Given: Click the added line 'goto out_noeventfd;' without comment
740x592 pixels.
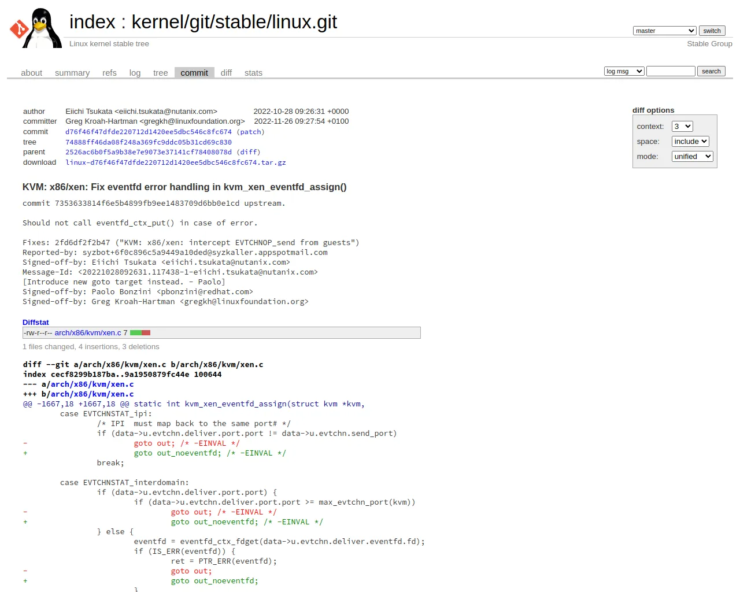Looking at the screenshot, I should click(214, 581).
